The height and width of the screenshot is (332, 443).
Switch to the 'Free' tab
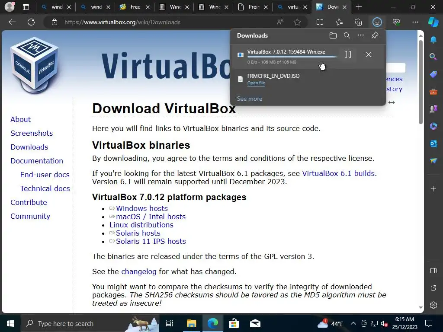click(134, 7)
